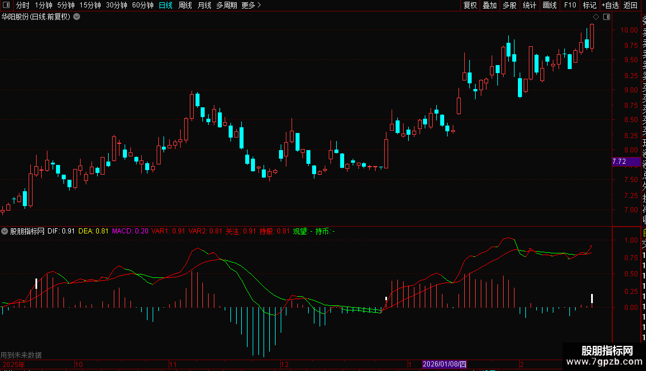646x371 pixels.
Task: Select the 股朋指标网 indicator name
Action: 27,231
